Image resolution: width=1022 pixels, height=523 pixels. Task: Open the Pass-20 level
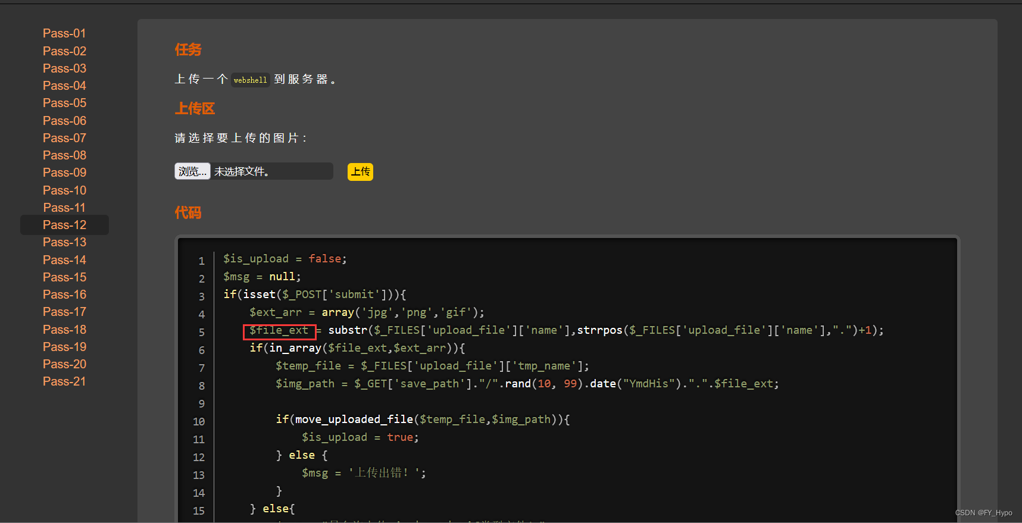(64, 364)
